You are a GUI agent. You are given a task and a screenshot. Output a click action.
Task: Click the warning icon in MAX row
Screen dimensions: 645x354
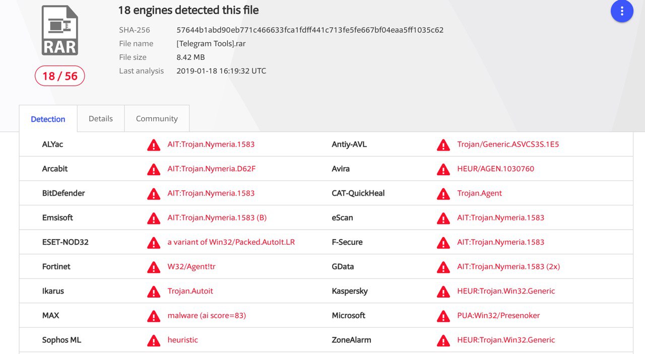tap(154, 316)
